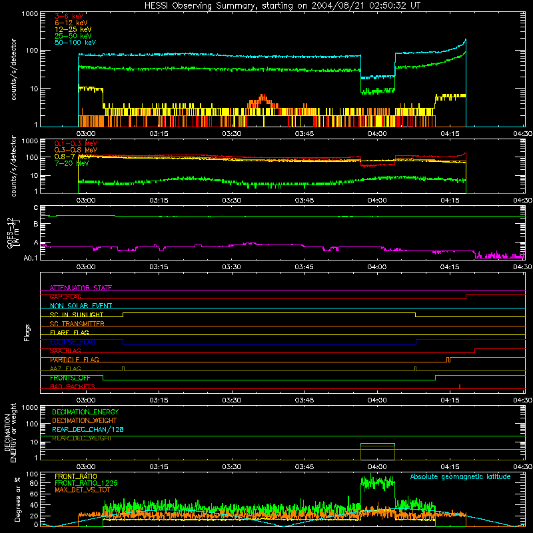The height and width of the screenshot is (533, 533).
Task: Click the PARTICLE_FLAG pulse near 04:15
Action: coord(448,360)
